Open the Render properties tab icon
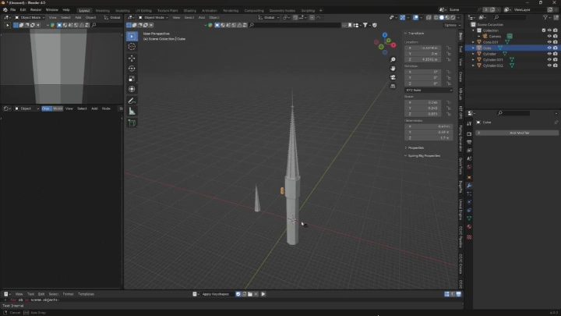The width and height of the screenshot is (561, 316). tap(469, 133)
